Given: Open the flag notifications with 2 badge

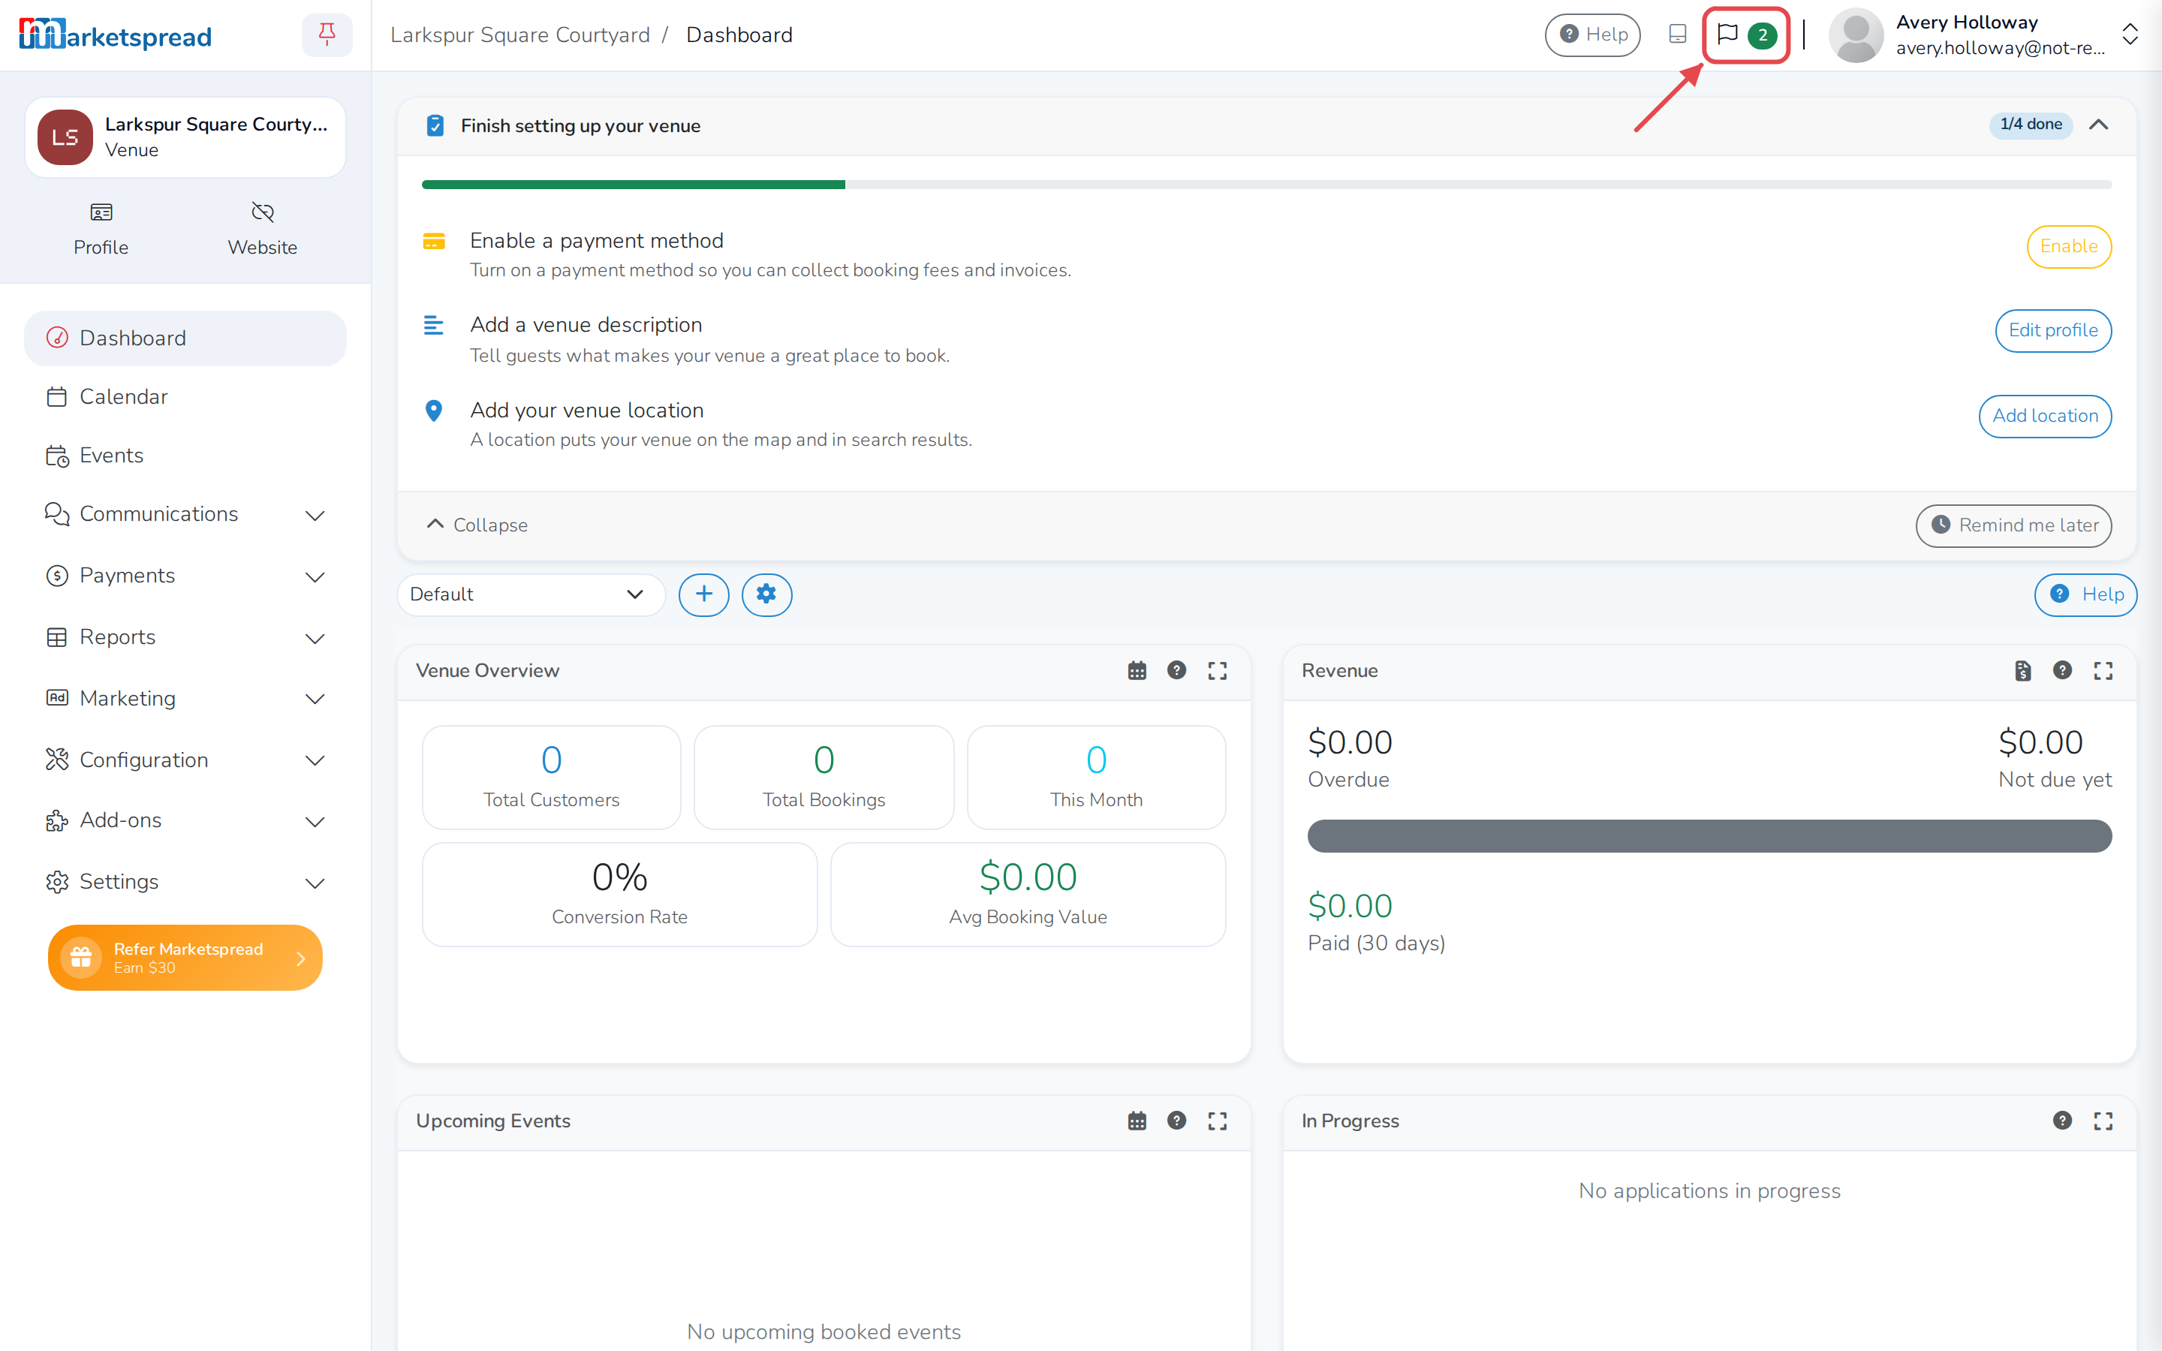Looking at the screenshot, I should (x=1745, y=35).
